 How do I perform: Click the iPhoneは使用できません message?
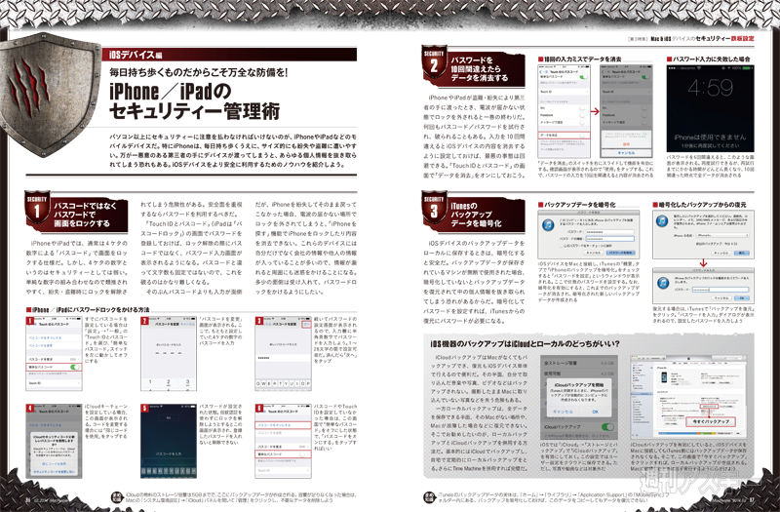click(x=710, y=137)
